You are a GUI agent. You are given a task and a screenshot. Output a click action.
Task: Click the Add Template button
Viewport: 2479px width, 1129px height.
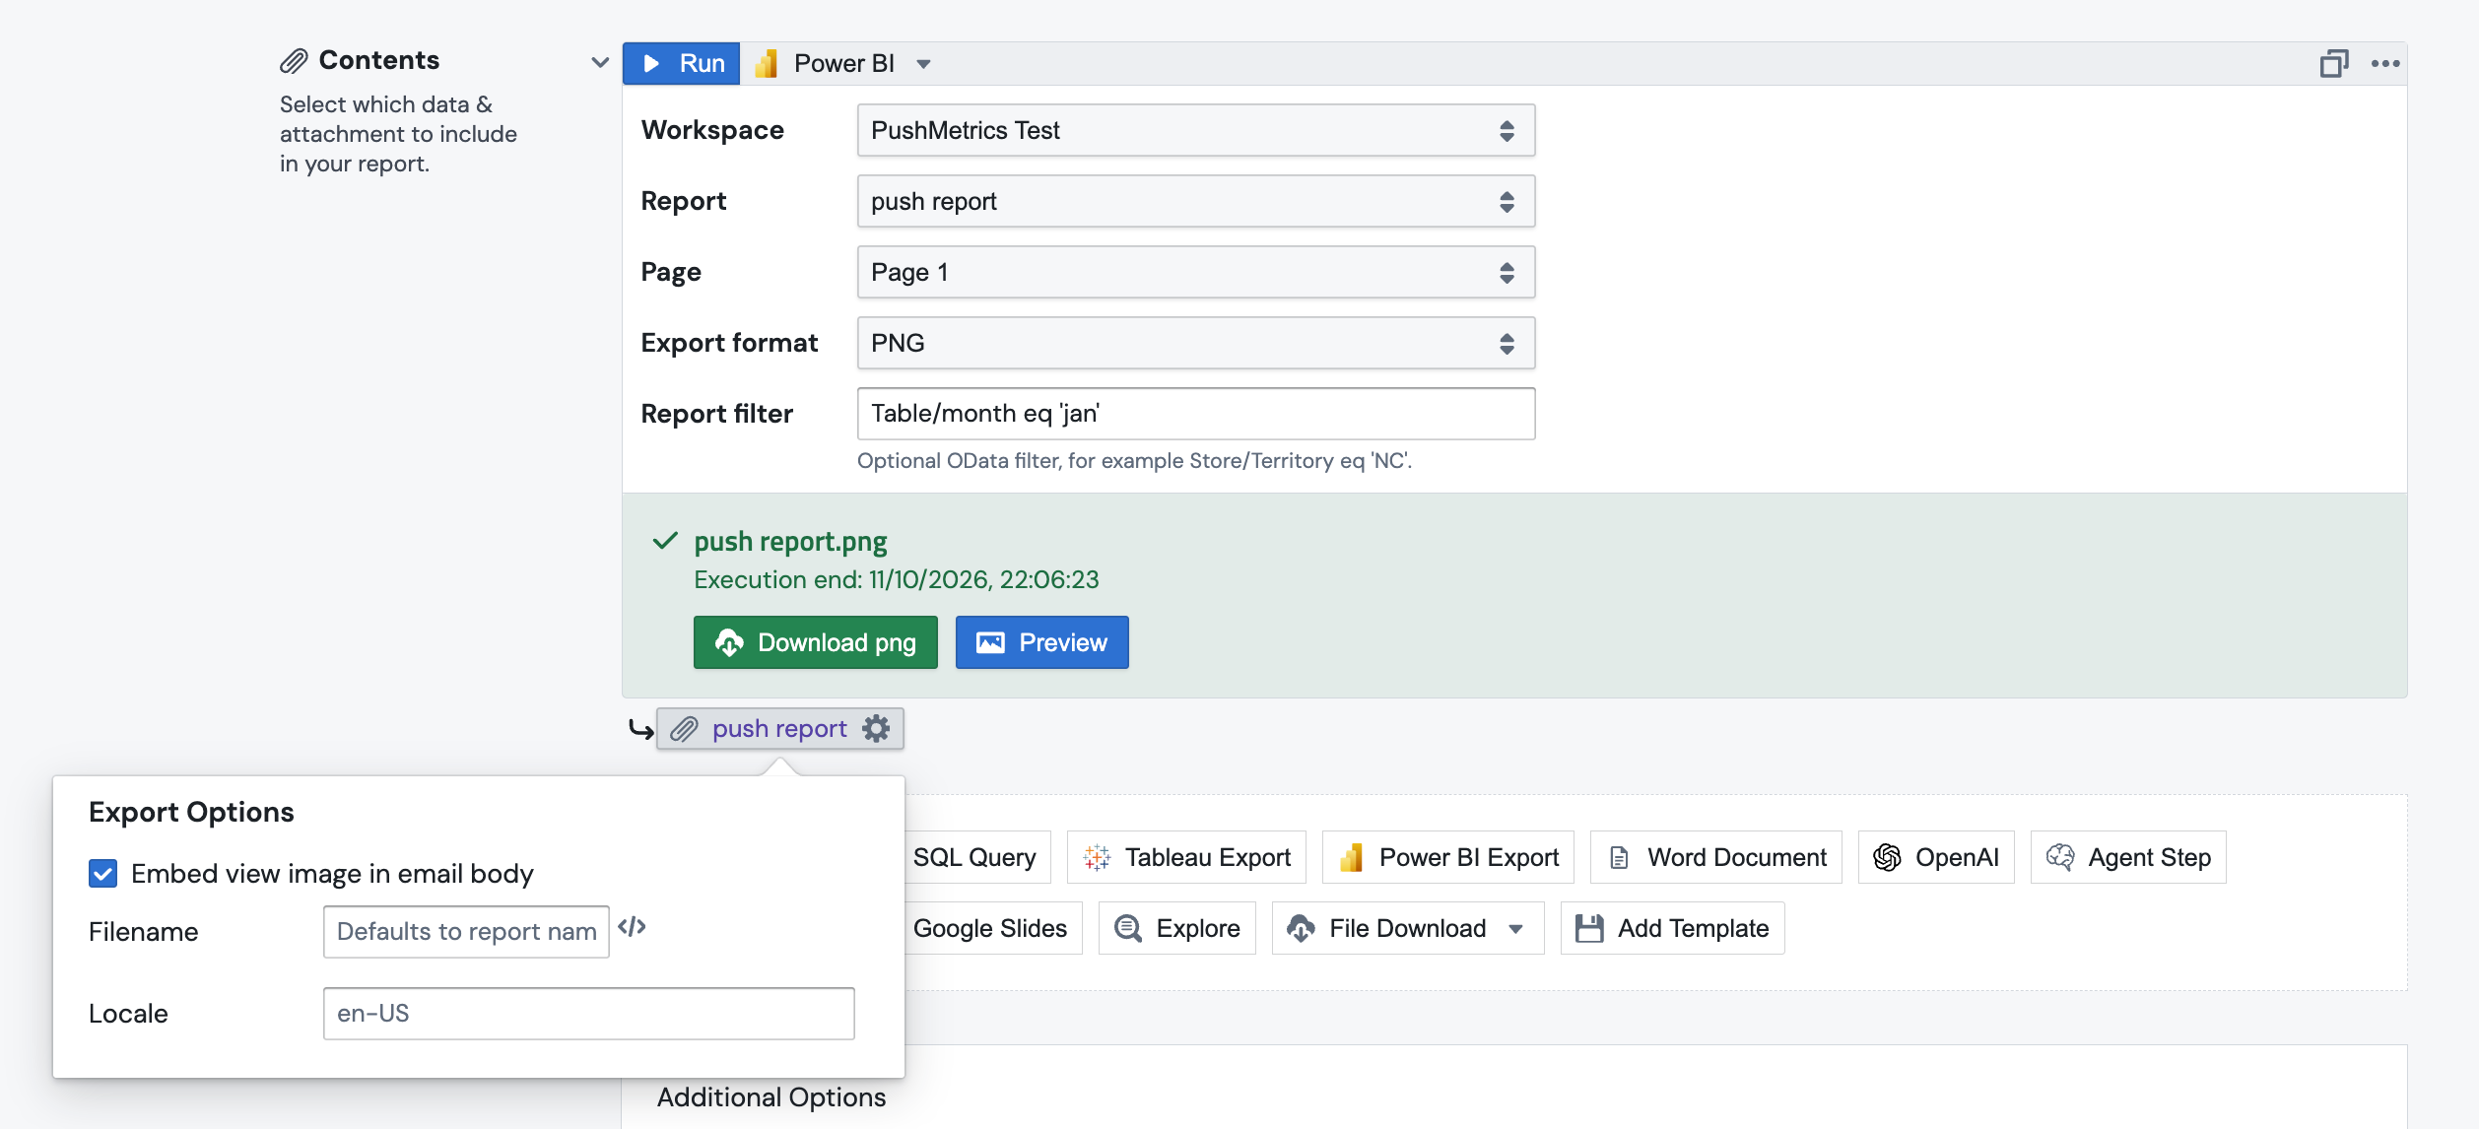click(x=1673, y=928)
